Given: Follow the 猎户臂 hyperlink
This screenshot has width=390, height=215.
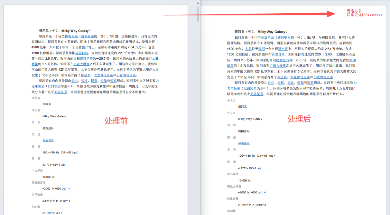Looking at the screenshot, I should [x=87, y=47].
